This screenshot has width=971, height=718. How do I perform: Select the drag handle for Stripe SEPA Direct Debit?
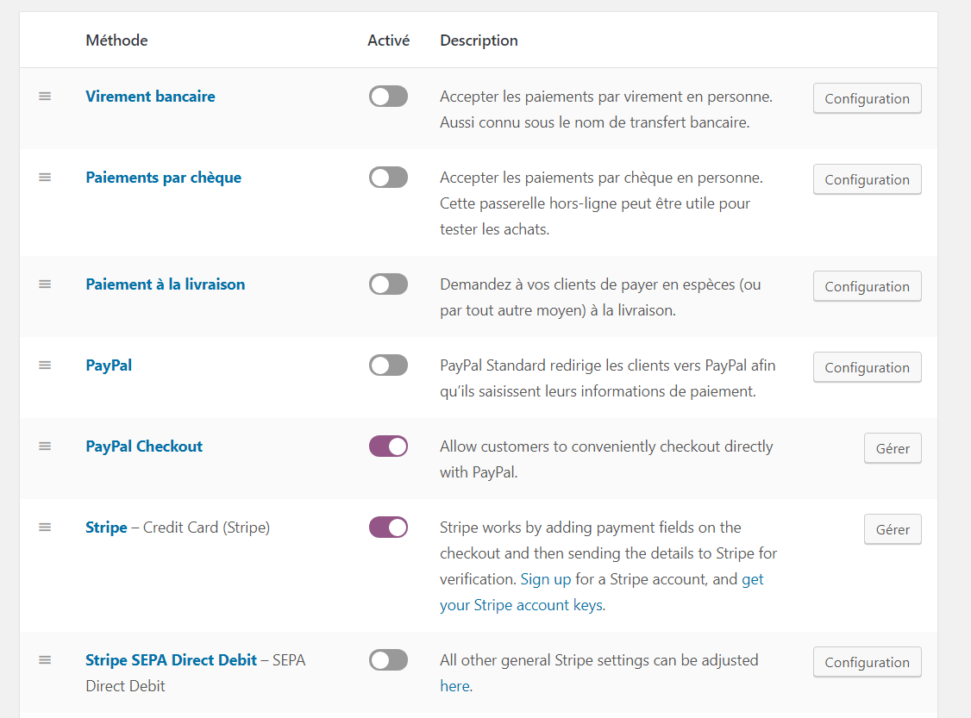(x=45, y=660)
